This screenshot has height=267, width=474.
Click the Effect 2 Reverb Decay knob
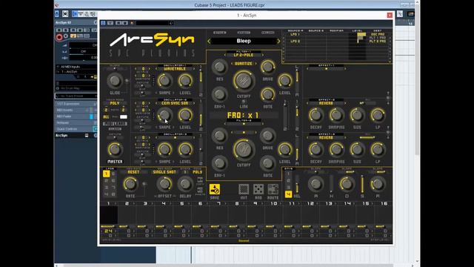tap(316, 115)
